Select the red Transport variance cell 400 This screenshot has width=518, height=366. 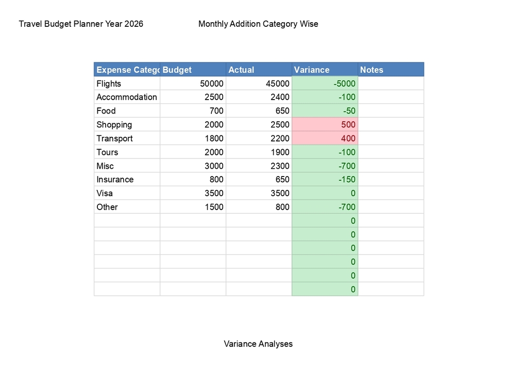coord(325,138)
